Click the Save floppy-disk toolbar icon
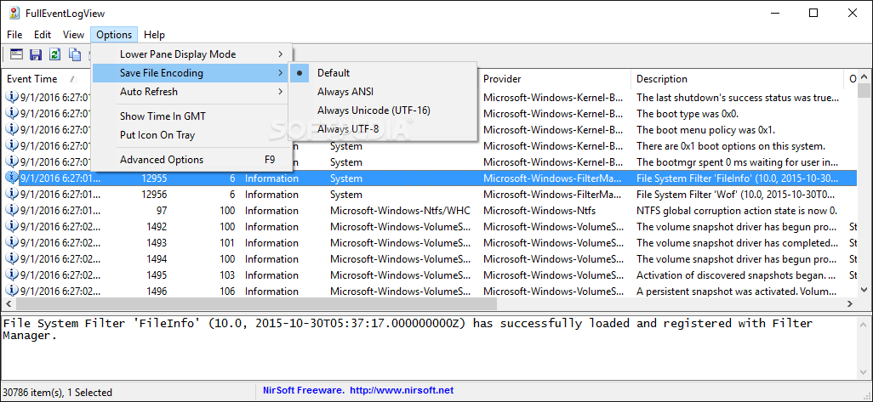Screen dimensions: 873x402 [37, 54]
